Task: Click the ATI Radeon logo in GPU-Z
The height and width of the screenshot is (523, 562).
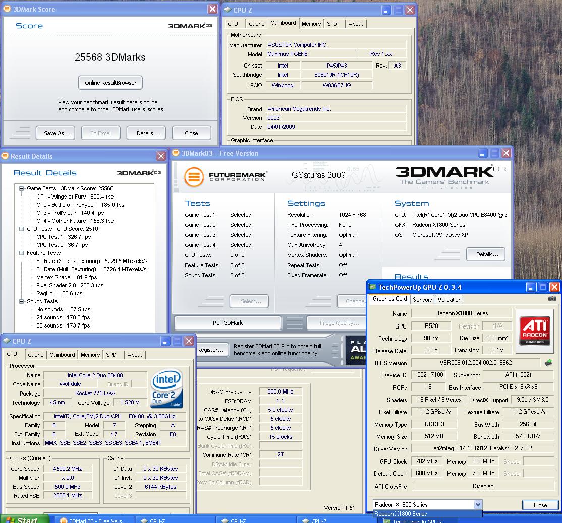Action: coord(535,331)
